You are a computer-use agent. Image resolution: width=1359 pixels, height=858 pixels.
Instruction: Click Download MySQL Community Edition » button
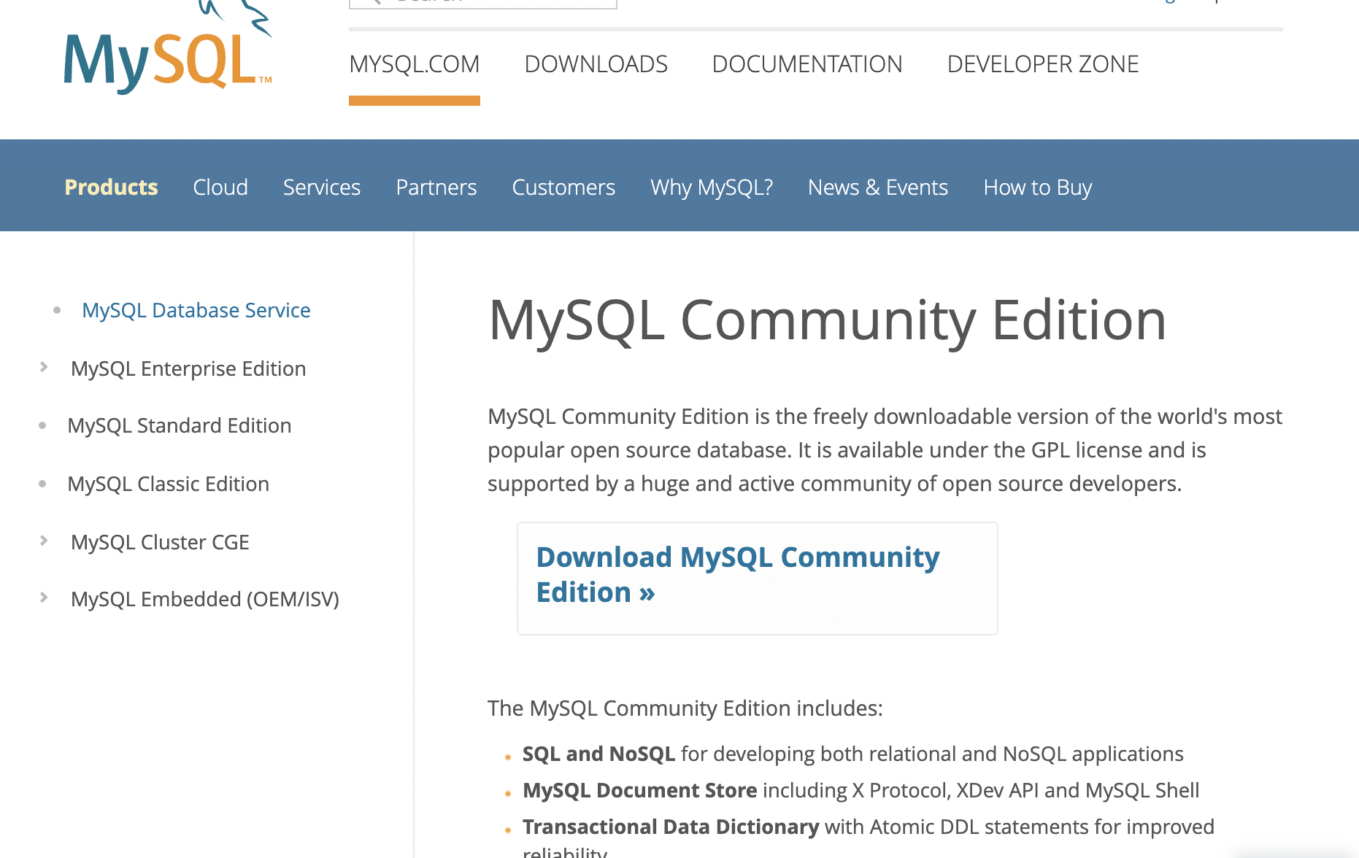tap(757, 578)
